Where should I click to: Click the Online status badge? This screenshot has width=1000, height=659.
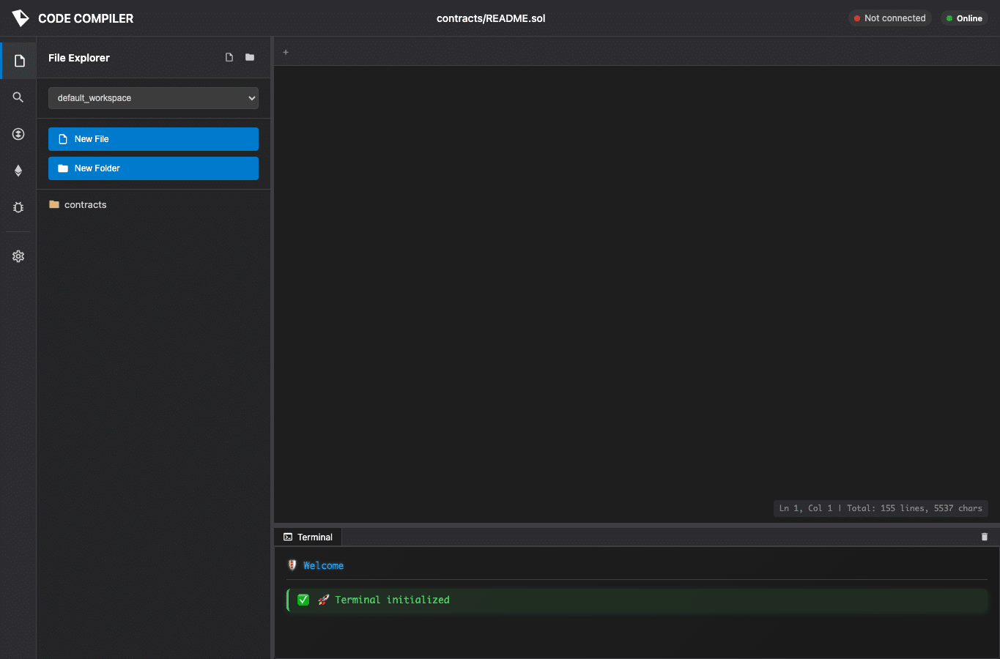click(x=964, y=18)
